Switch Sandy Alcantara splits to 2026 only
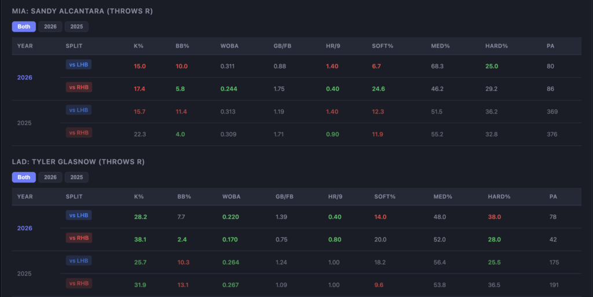Viewport: 593px width, 297px height. (x=50, y=27)
